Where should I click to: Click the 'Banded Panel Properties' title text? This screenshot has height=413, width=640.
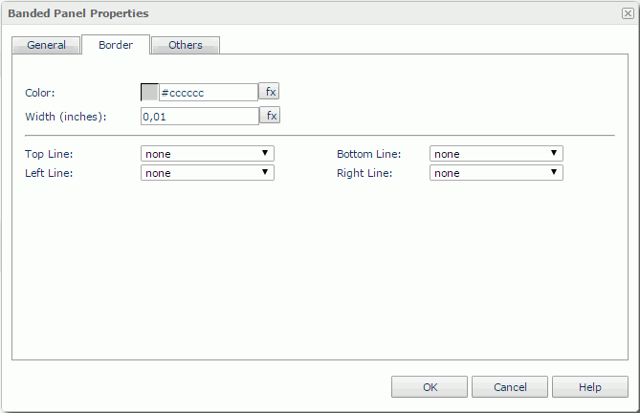click(x=78, y=13)
